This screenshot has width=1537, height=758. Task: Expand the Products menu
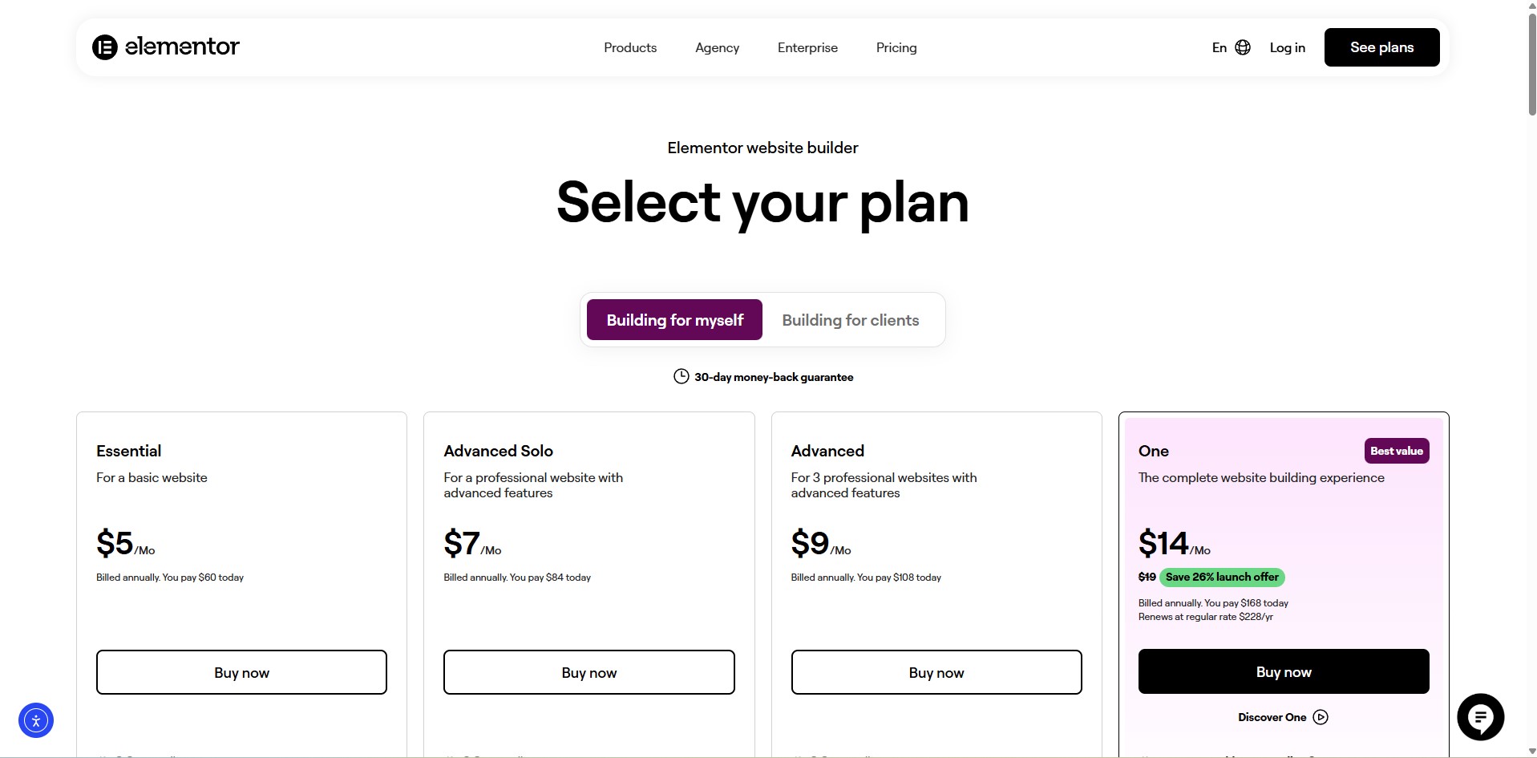pyautogui.click(x=630, y=48)
